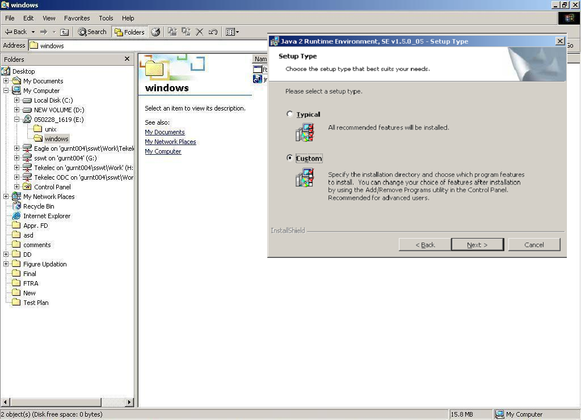This screenshot has width=581, height=420.
Task: Click the Typical setup installer icon
Action: click(305, 132)
